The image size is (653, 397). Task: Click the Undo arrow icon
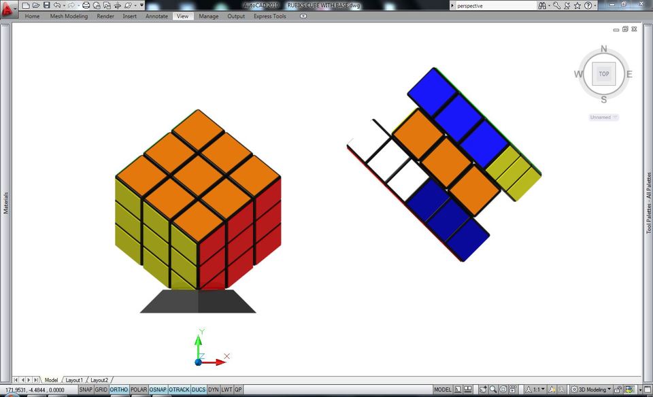click(57, 5)
